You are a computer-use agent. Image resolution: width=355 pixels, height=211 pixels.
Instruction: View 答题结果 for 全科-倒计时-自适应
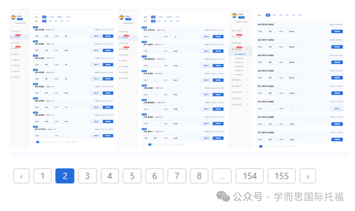coord(337,31)
